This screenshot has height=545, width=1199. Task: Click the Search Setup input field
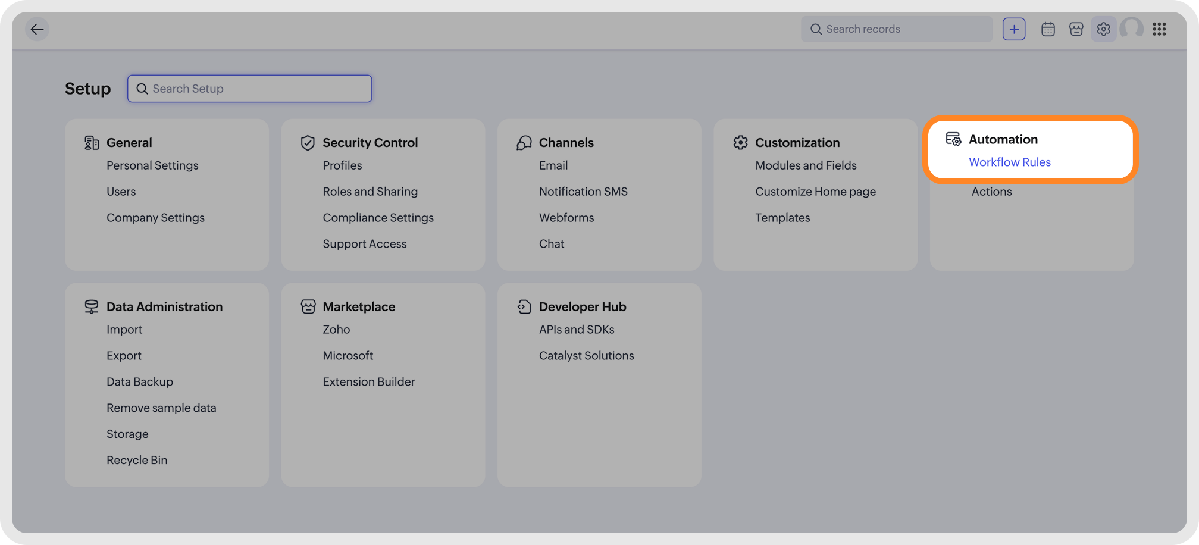click(x=250, y=89)
